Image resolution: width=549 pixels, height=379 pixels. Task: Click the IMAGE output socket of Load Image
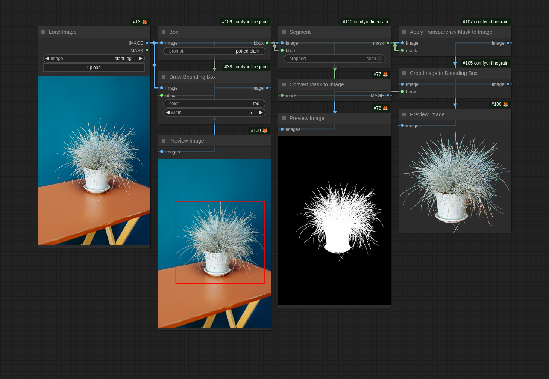click(147, 43)
